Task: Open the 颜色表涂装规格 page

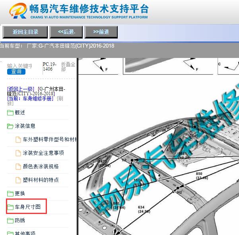Action: pos(41,166)
